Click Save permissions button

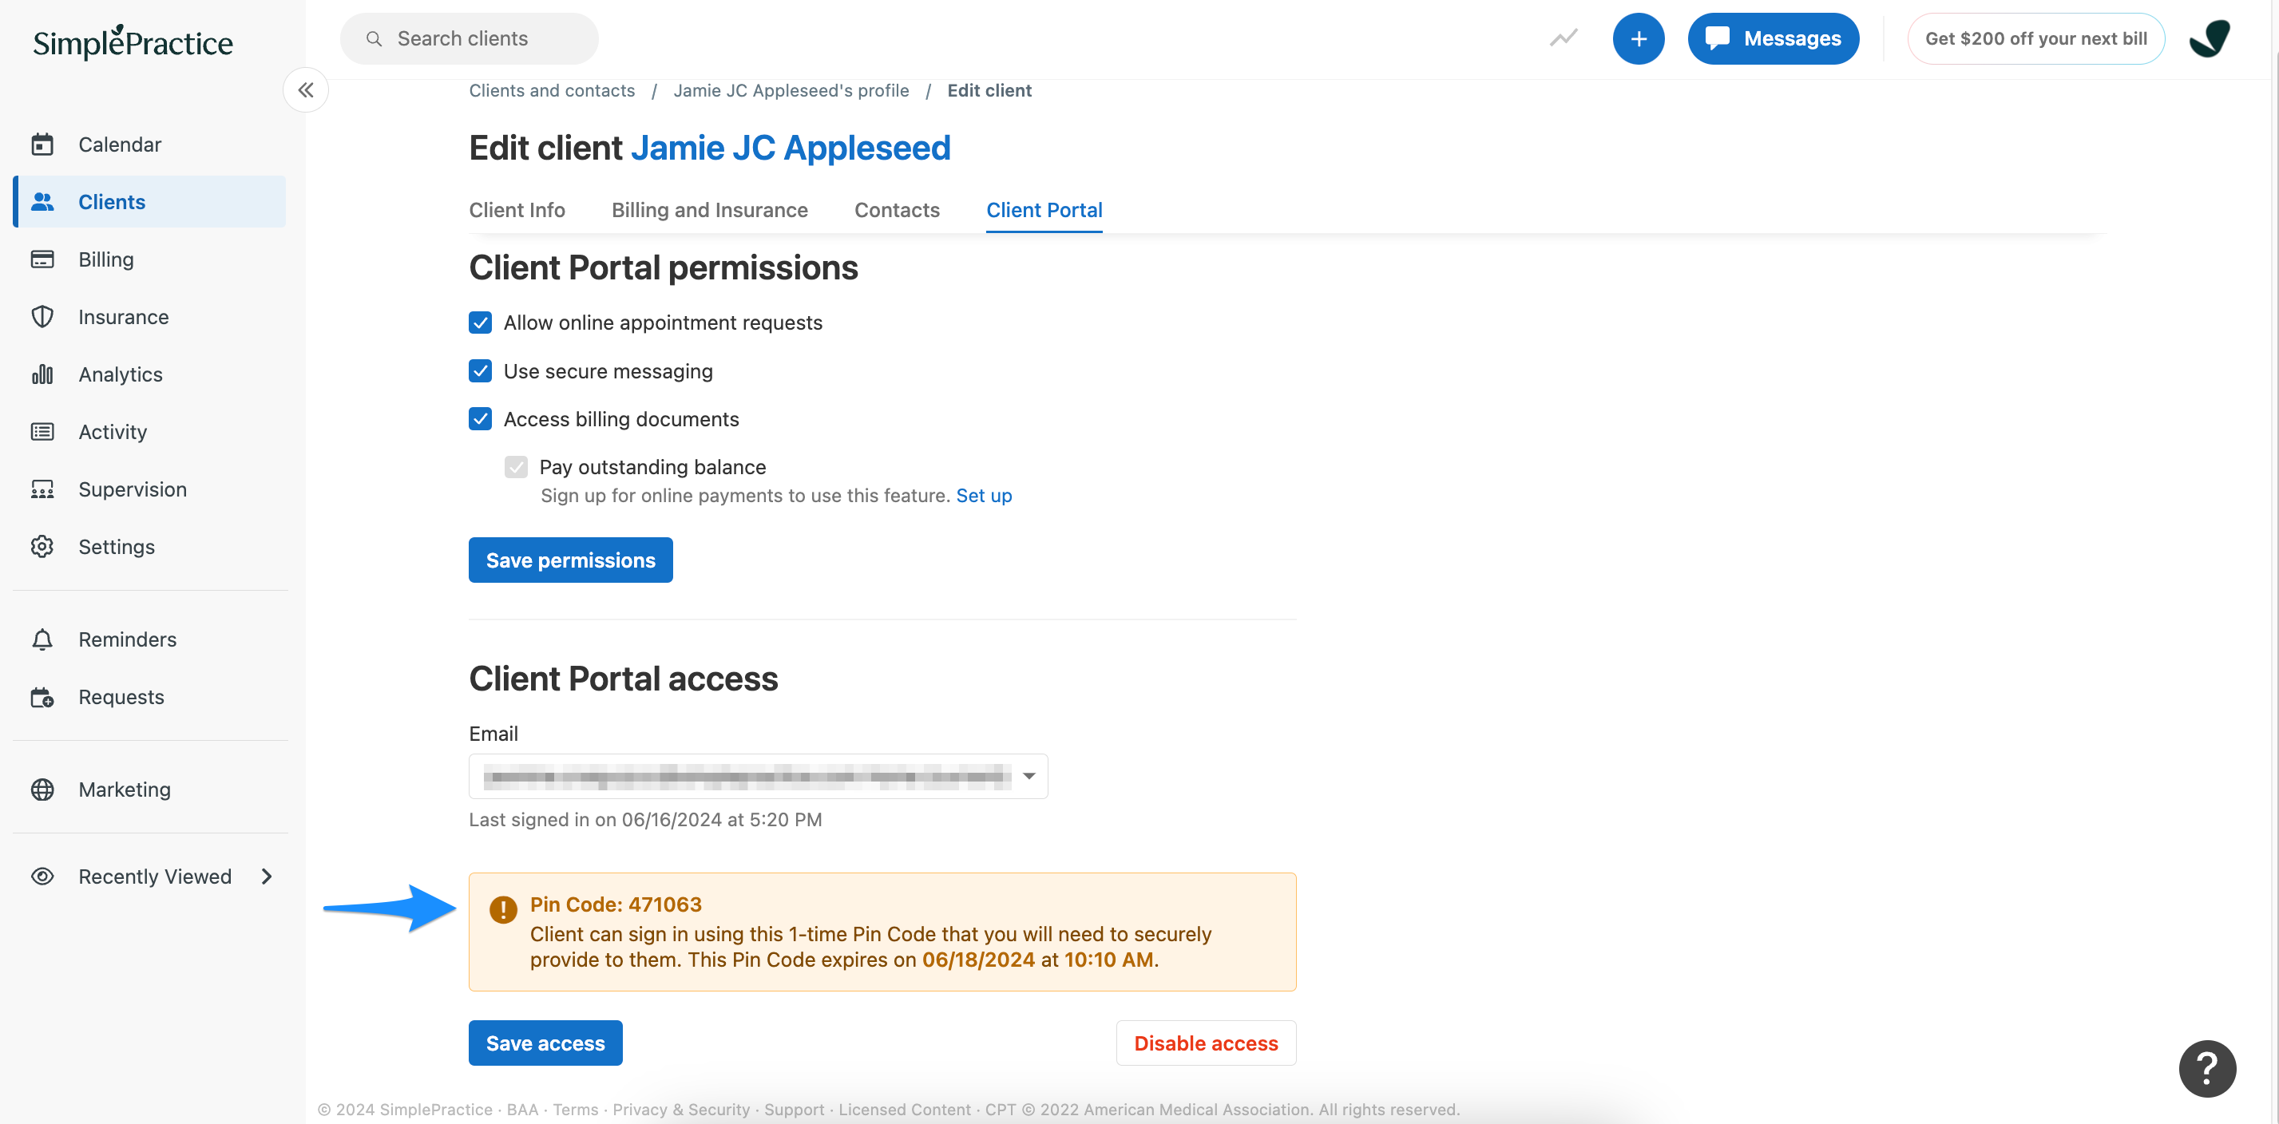pos(571,560)
